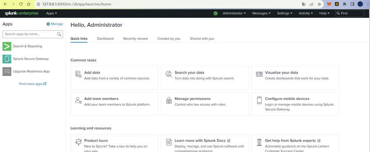The image size is (370, 152).
Task: Click the Visualize your data card icon
Action: pos(259,74)
